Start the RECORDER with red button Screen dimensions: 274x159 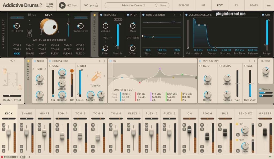click(x=2, y=157)
